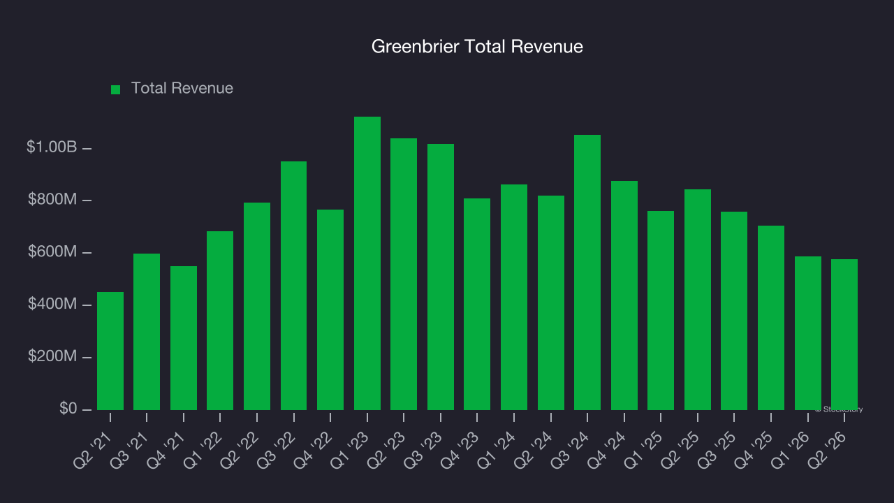The height and width of the screenshot is (503, 894).
Task: Select the Q3 '23 revenue bar
Action: [x=441, y=277]
